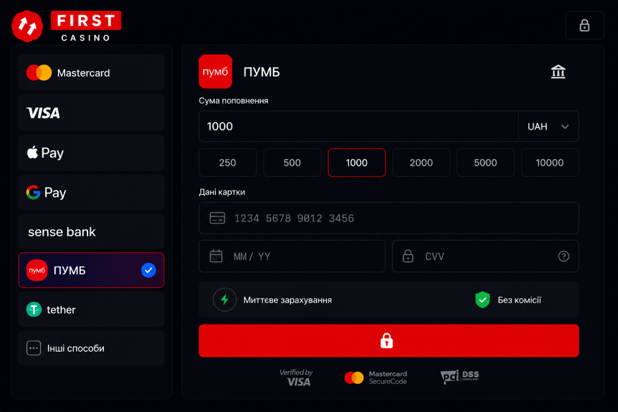The width and height of the screenshot is (618, 412).
Task: Click the Миттєве зарахування text
Action: pyautogui.click(x=287, y=300)
